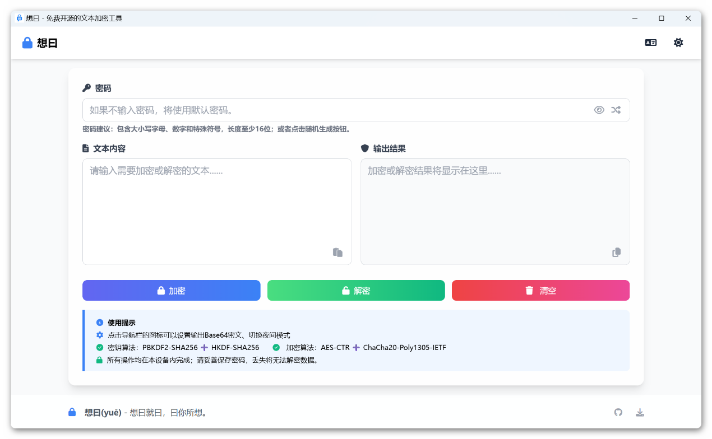This screenshot has height=439, width=712.
Task: Open the GitHub repository icon in footer
Action: click(x=618, y=412)
